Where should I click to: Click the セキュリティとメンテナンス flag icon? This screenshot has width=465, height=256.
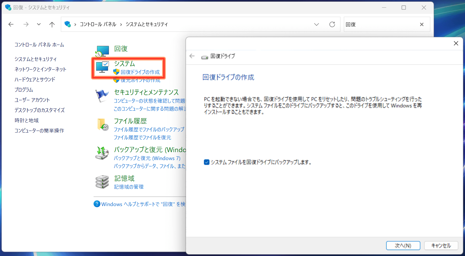click(x=102, y=96)
